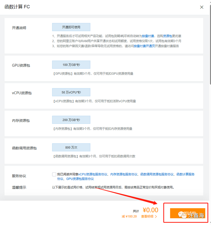Screen dimensions: 211x225
Task: Open the 资源包 link in note 1
Action: click(167, 36)
